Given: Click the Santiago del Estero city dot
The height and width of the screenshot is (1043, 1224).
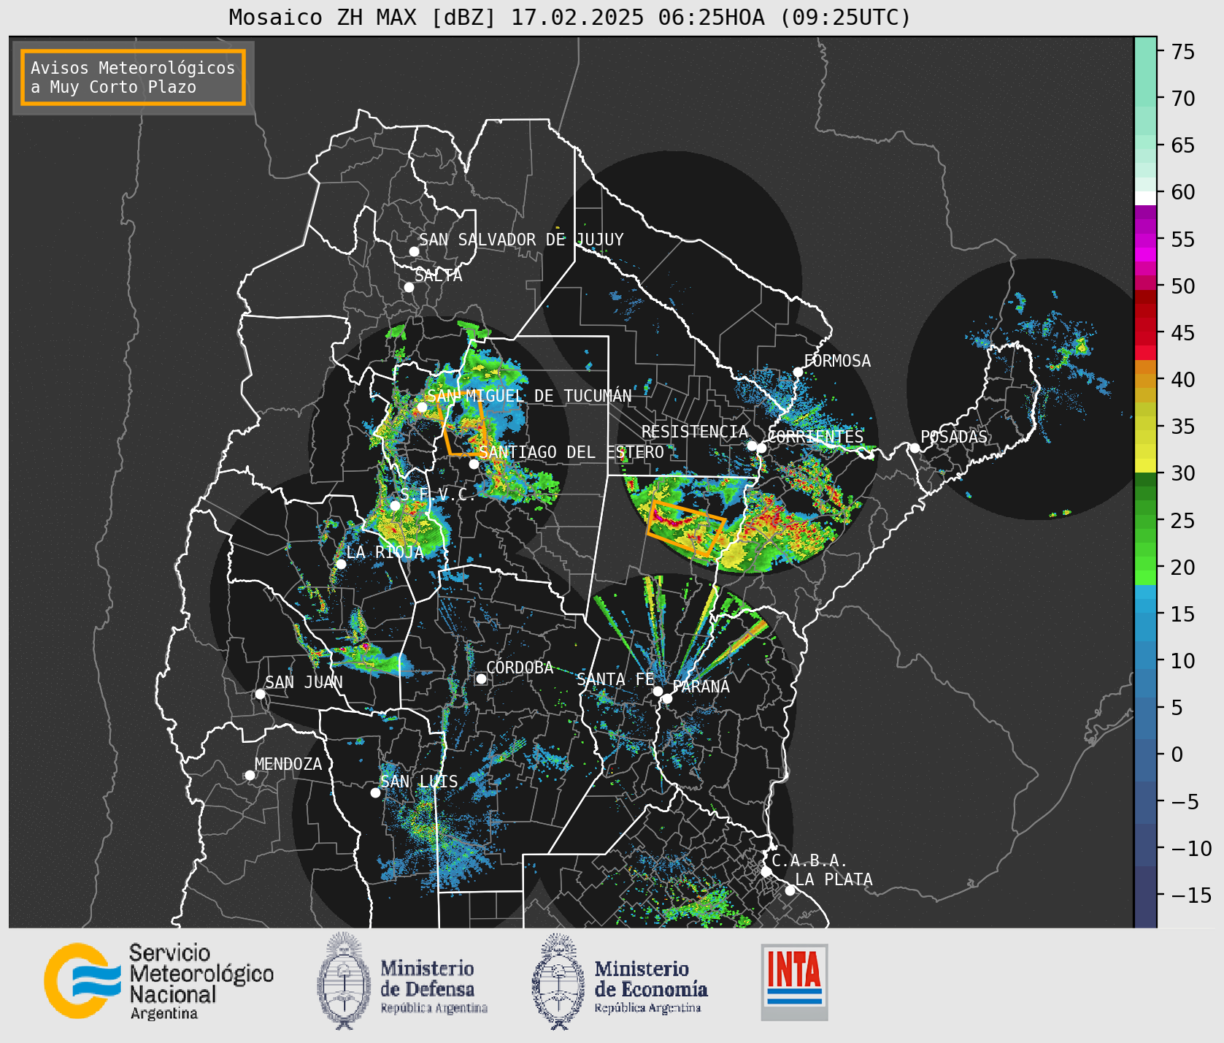Looking at the screenshot, I should tap(474, 464).
